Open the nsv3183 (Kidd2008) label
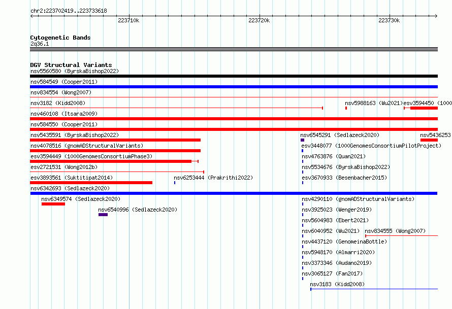The image size is (452, 309). 337,284
